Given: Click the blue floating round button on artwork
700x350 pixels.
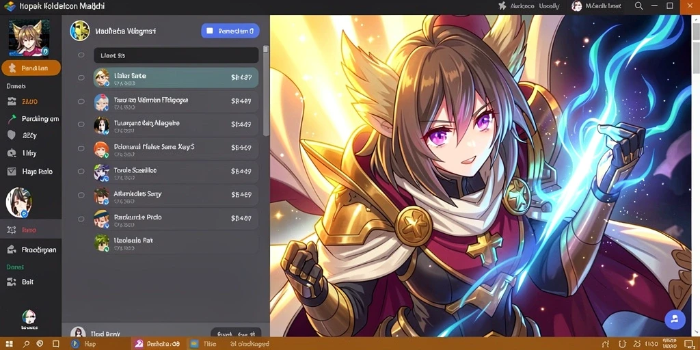Looking at the screenshot, I should click(675, 319).
